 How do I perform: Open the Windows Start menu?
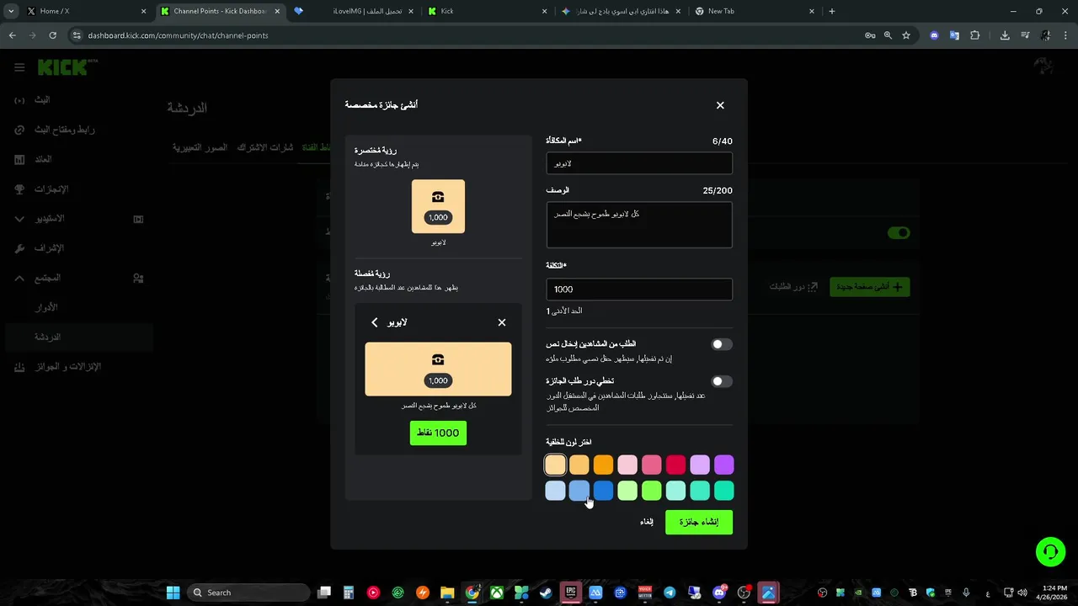coord(173,593)
